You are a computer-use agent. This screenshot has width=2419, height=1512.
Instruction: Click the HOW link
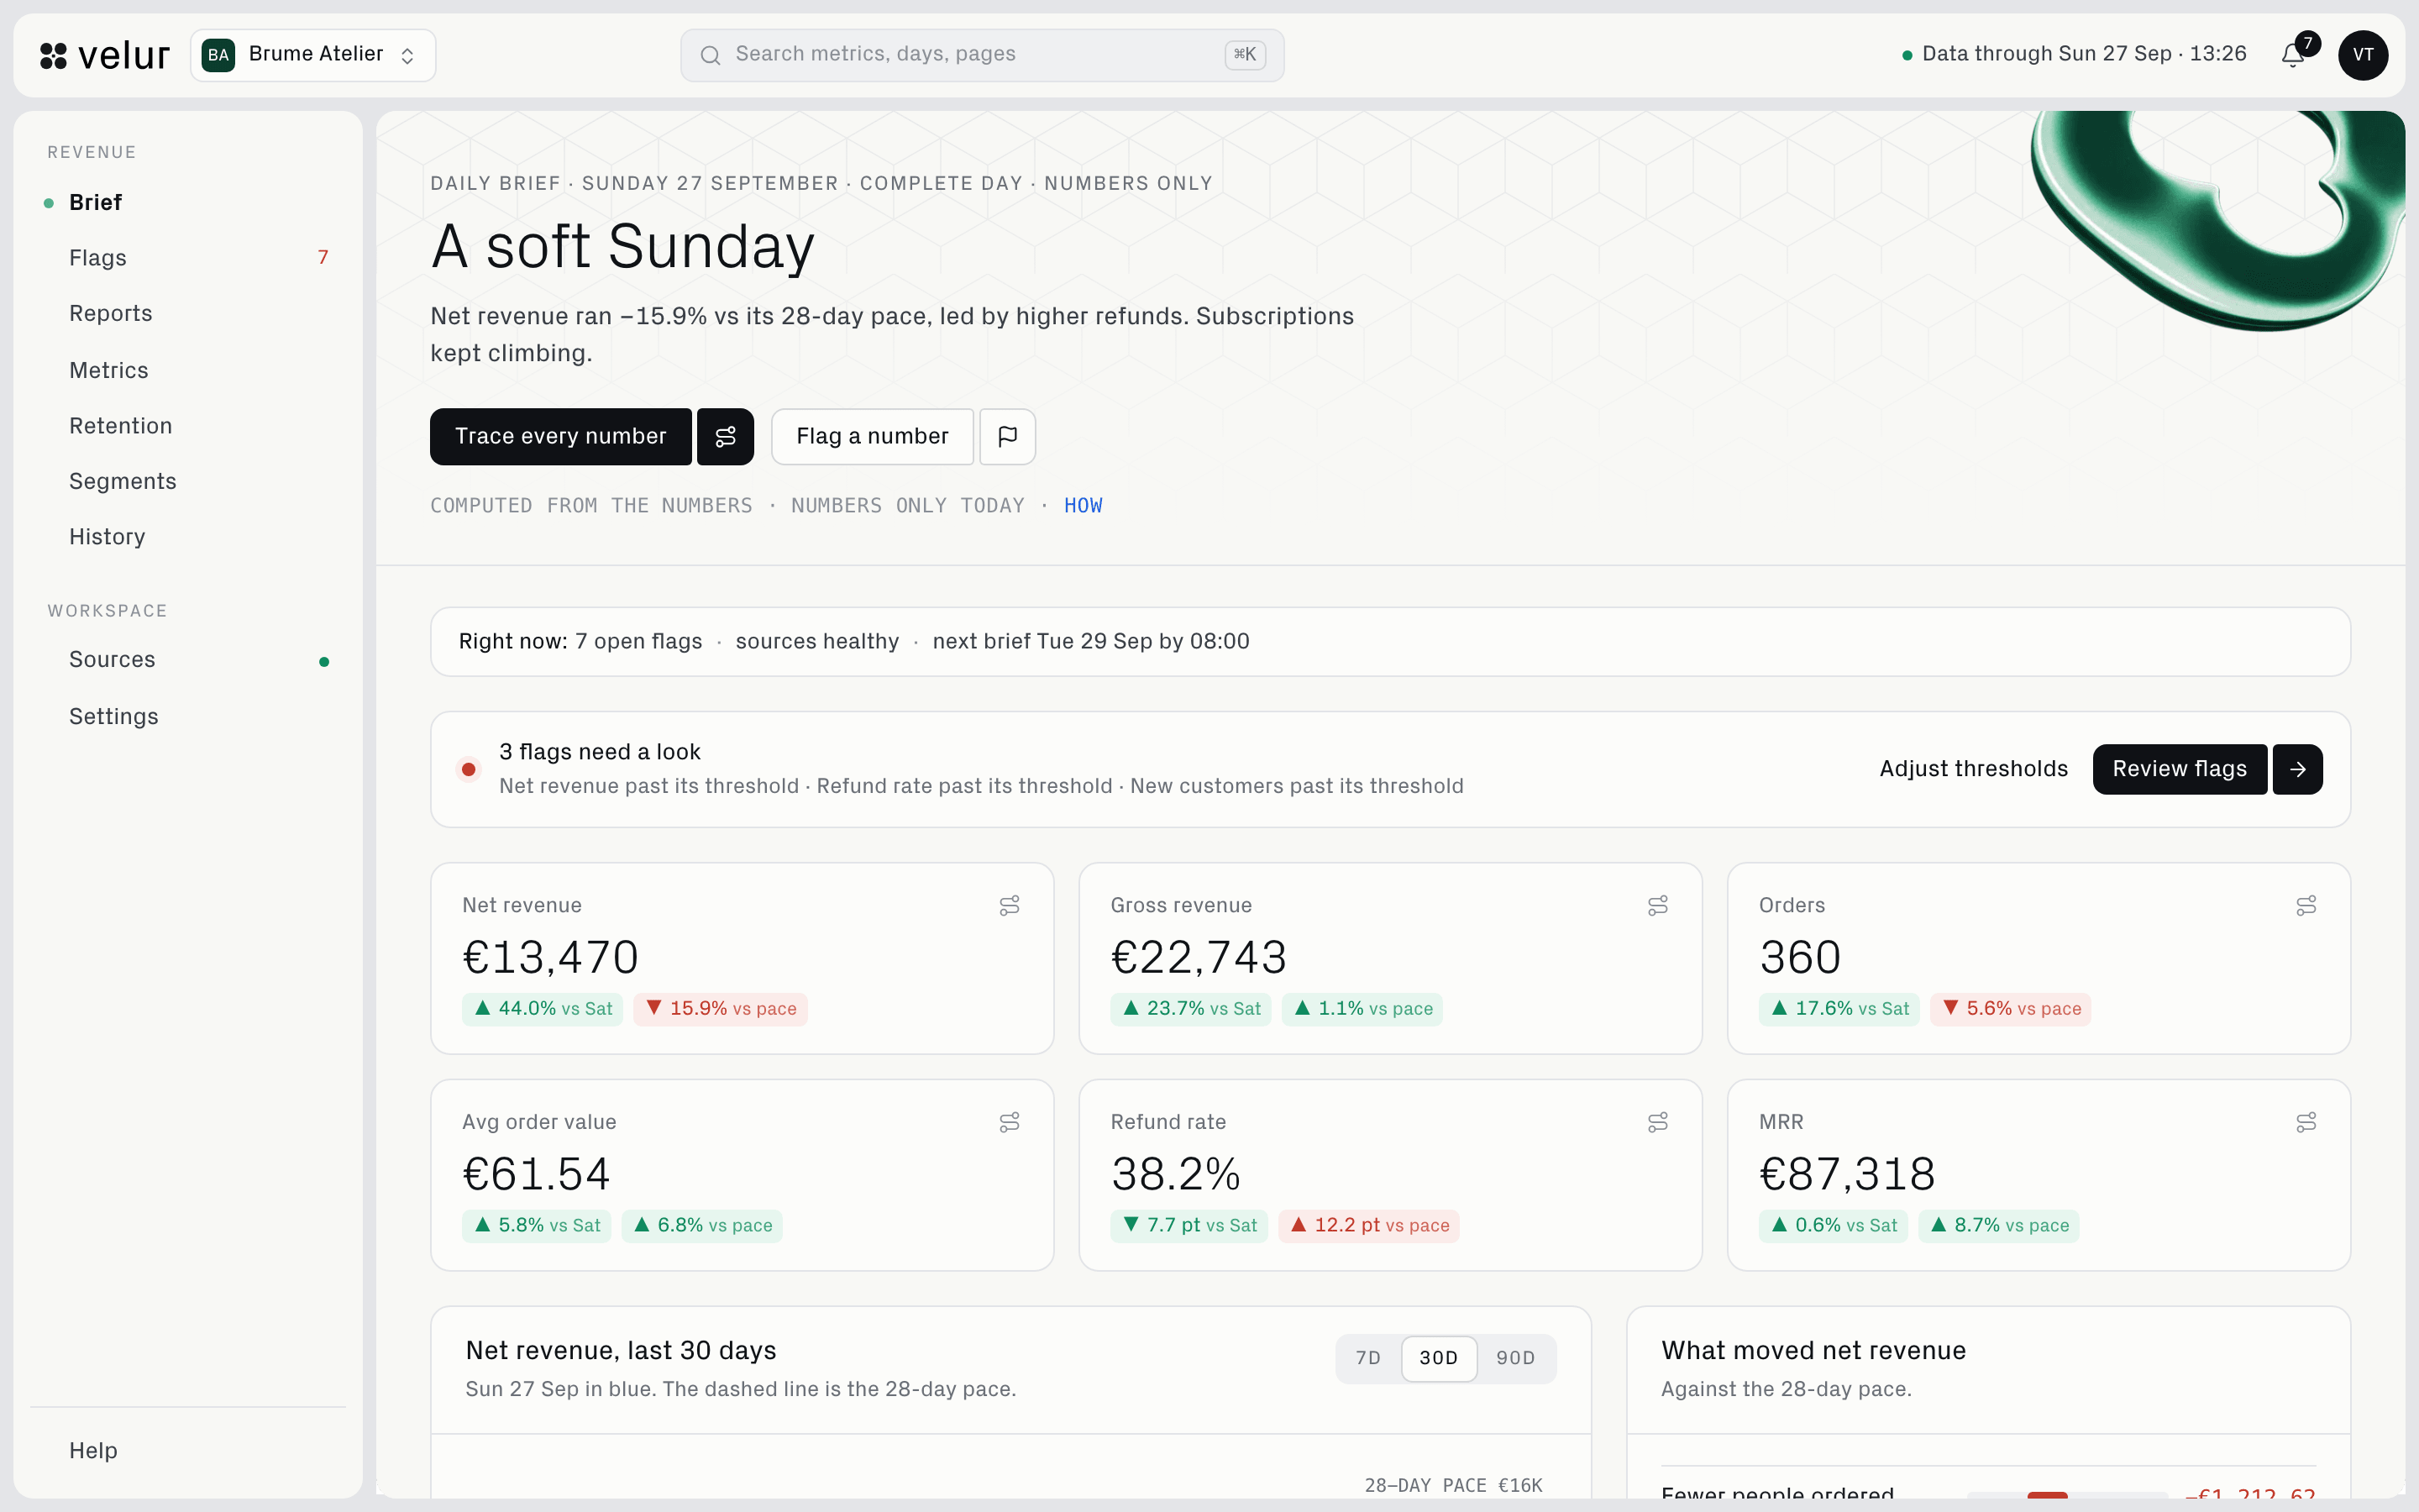click(1083, 506)
